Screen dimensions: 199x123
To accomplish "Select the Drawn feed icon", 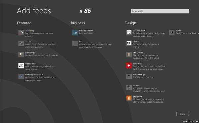I will click(129, 87).
